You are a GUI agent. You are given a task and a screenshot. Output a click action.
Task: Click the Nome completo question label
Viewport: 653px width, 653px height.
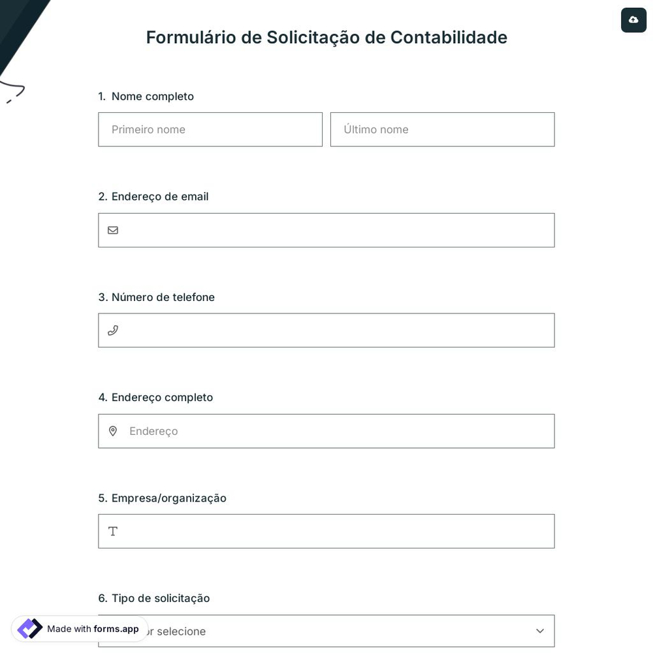coord(152,96)
